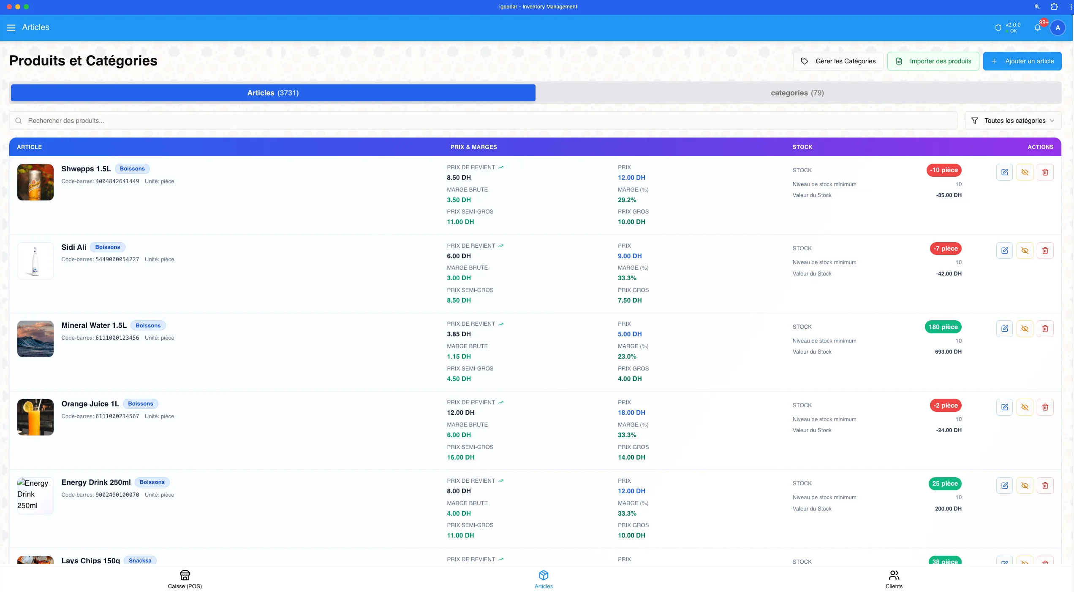1074x592 pixels.
Task: Delete the Orange Juice 1L article
Action: pyautogui.click(x=1045, y=407)
